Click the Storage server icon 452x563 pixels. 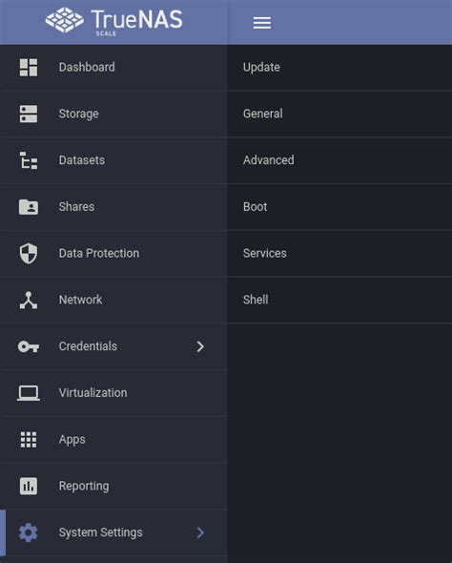click(29, 114)
